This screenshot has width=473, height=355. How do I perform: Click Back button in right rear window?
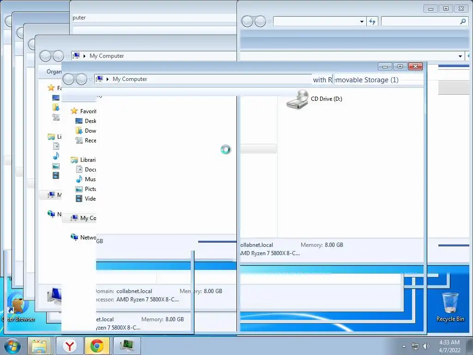pos(247,21)
